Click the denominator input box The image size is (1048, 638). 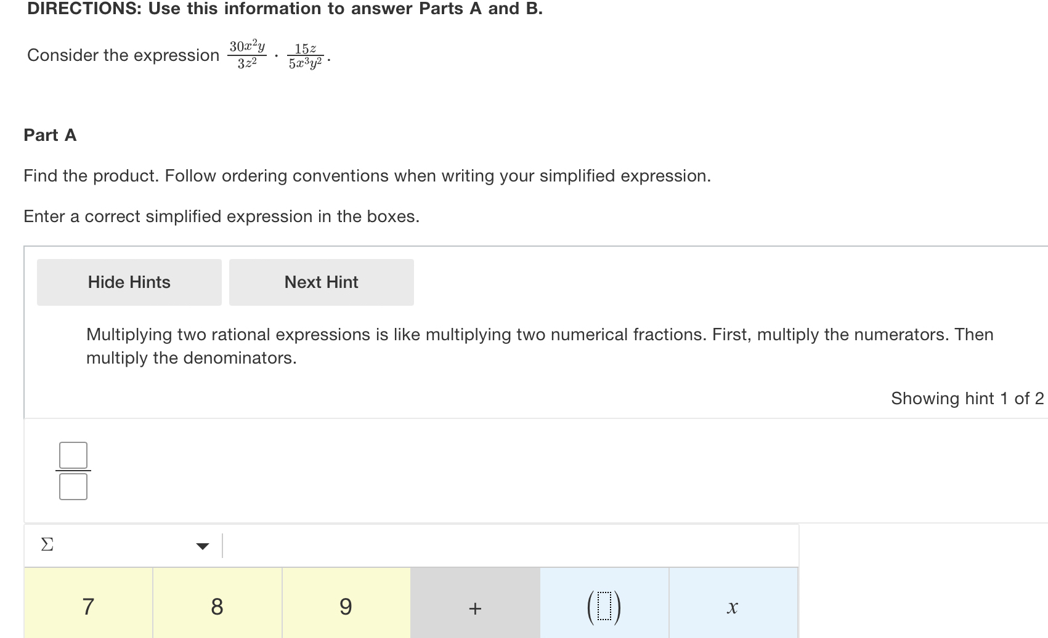(73, 487)
